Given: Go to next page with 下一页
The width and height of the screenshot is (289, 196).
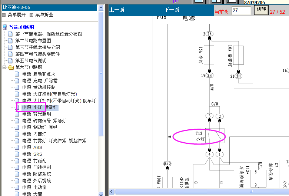Looking at the screenshot, I should tap(172, 10).
